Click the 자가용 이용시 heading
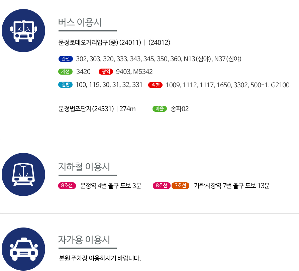Screen dimensions: 299x271 pyautogui.click(x=84, y=240)
